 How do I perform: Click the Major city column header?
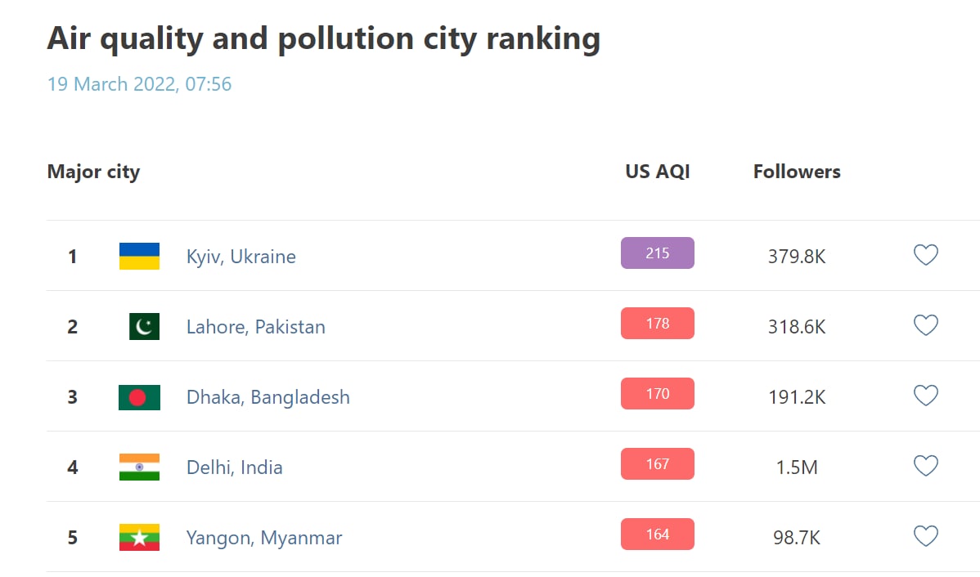click(x=93, y=172)
